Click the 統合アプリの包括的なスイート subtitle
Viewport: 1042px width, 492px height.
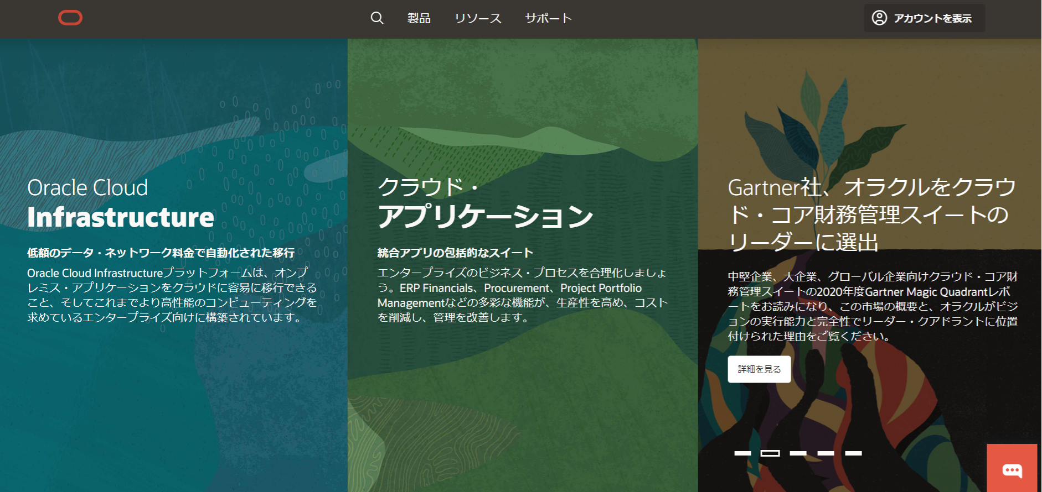pyautogui.click(x=455, y=253)
